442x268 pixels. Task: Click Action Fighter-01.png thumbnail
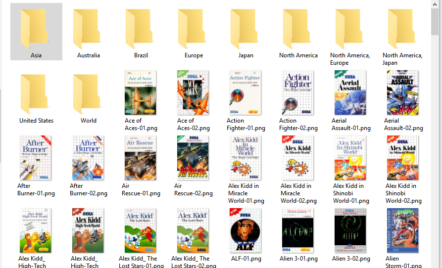pyautogui.click(x=245, y=92)
